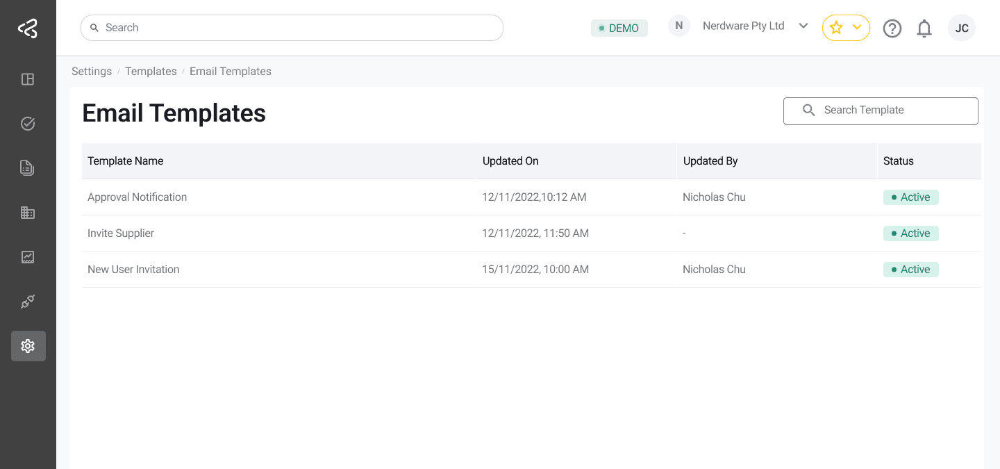Toggle the Active status on Invite Supplier
This screenshot has width=1000, height=469.
click(x=910, y=233)
